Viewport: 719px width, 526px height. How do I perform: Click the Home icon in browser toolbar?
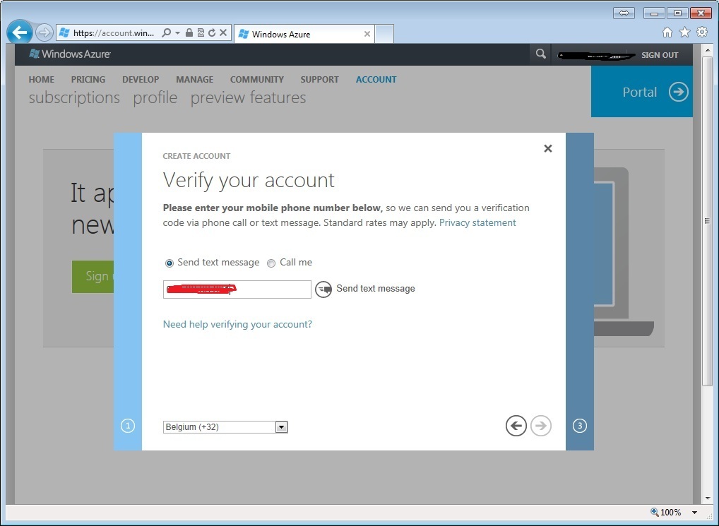point(667,32)
